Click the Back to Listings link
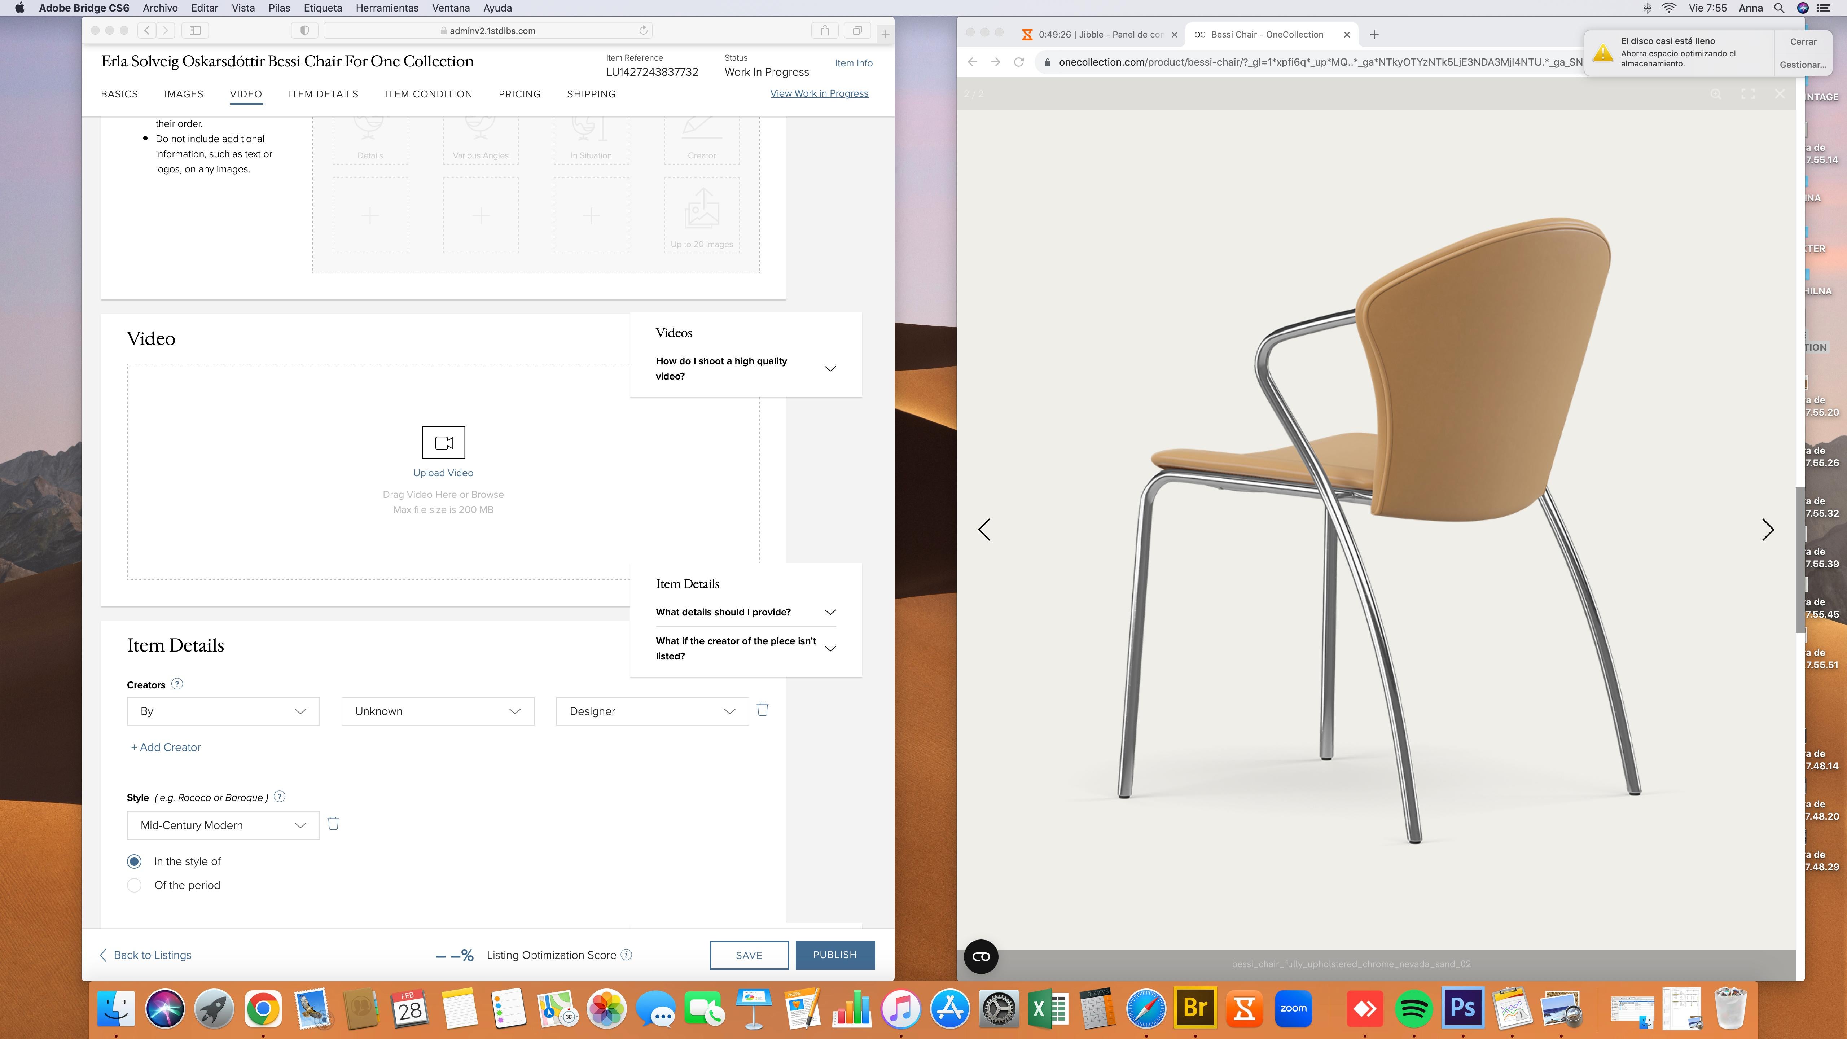 [x=145, y=955]
